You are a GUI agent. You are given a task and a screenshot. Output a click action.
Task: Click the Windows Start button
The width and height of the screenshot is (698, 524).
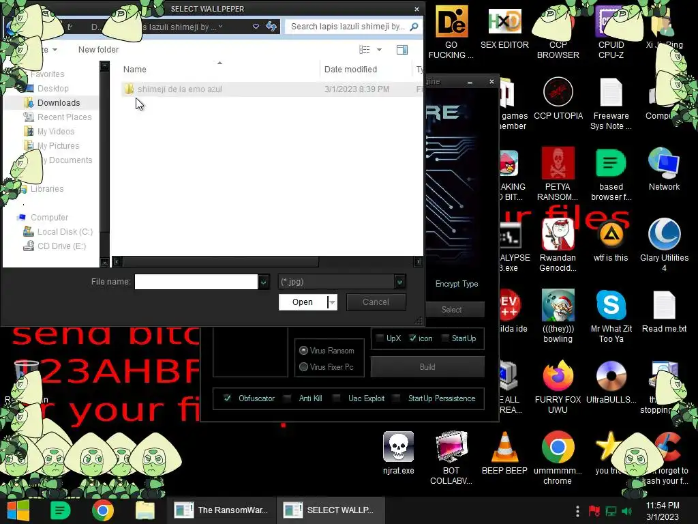(x=18, y=510)
